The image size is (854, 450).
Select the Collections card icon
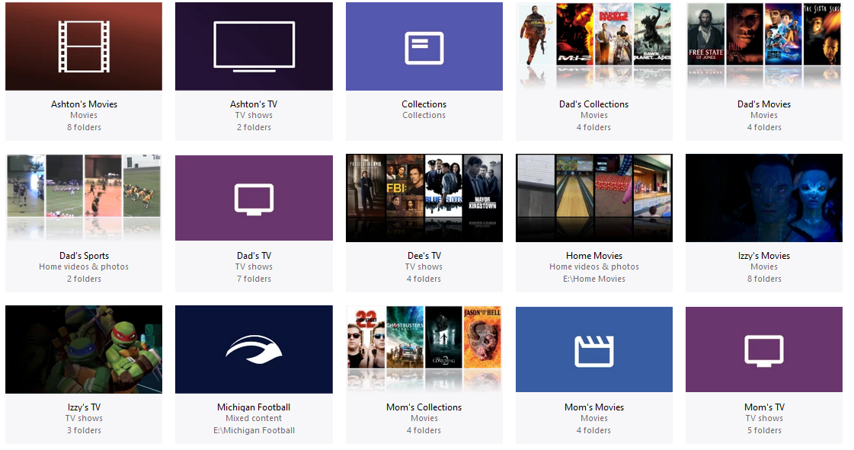(x=424, y=48)
